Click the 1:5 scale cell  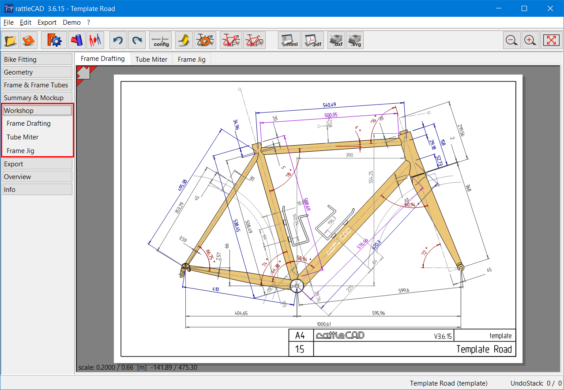[300, 349]
